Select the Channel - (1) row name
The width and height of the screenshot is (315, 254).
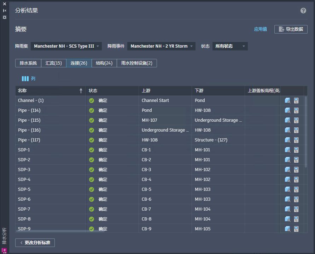click(31, 101)
